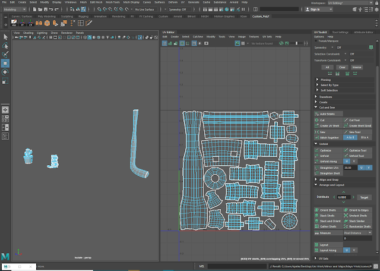Click the Sew edges icon

coord(317,131)
